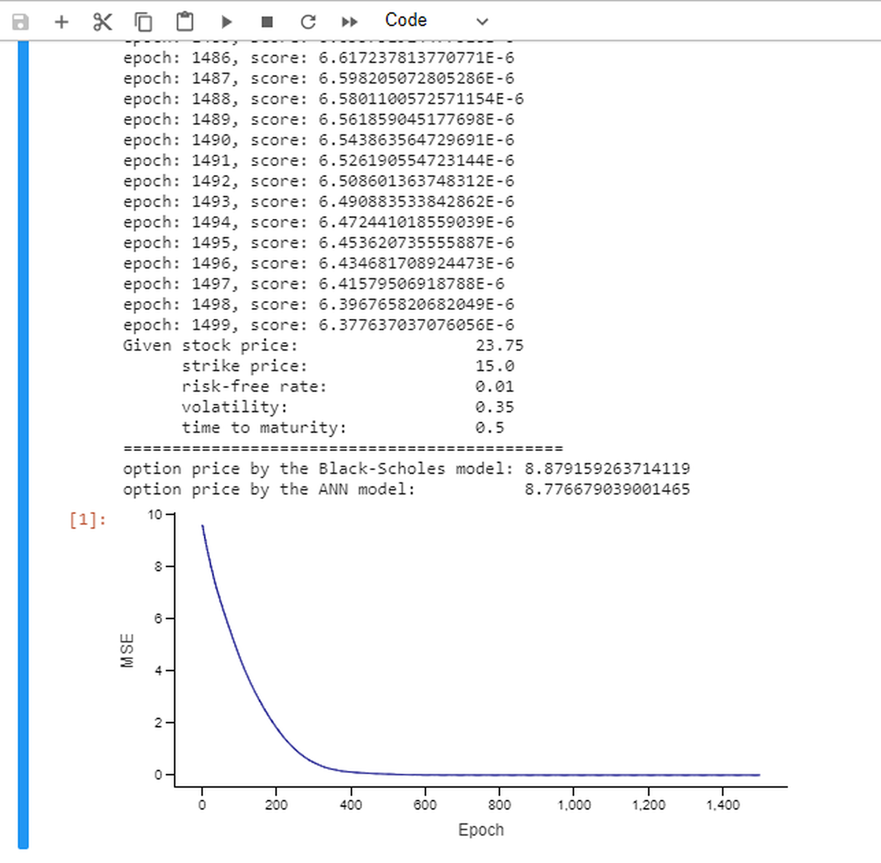Click the MSE axis label

point(127,650)
